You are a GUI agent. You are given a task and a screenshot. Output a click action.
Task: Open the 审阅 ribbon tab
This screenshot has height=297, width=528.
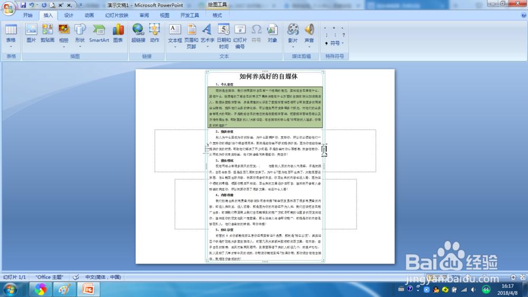[x=144, y=15]
